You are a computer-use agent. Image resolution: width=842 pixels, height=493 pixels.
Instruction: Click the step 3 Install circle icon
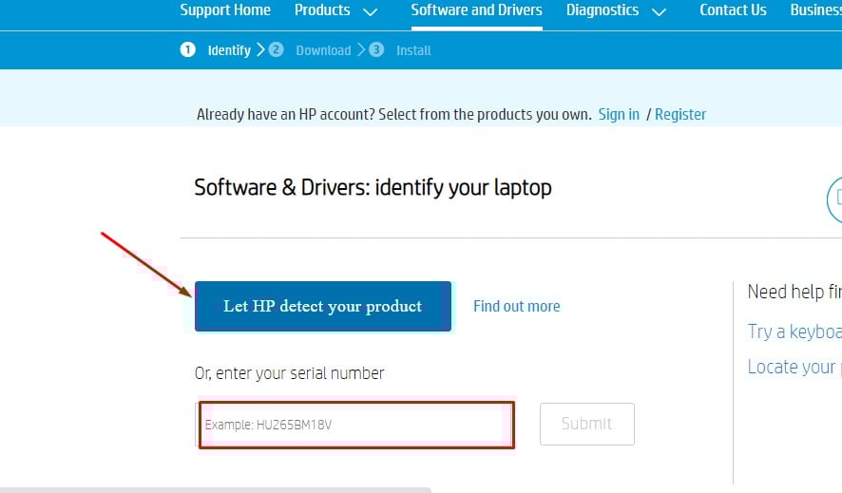[x=376, y=49]
